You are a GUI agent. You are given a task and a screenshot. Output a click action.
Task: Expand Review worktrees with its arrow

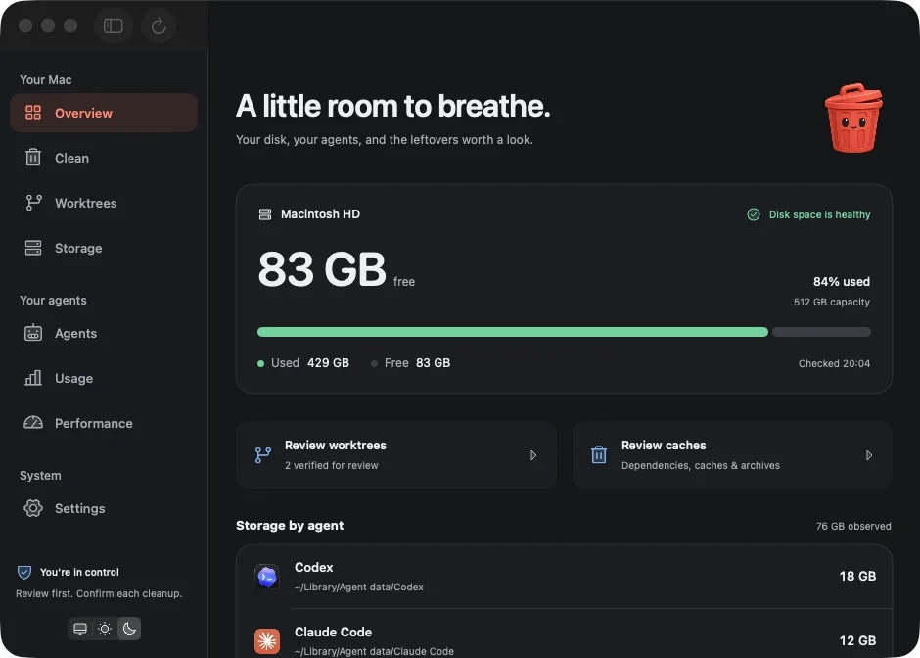533,455
